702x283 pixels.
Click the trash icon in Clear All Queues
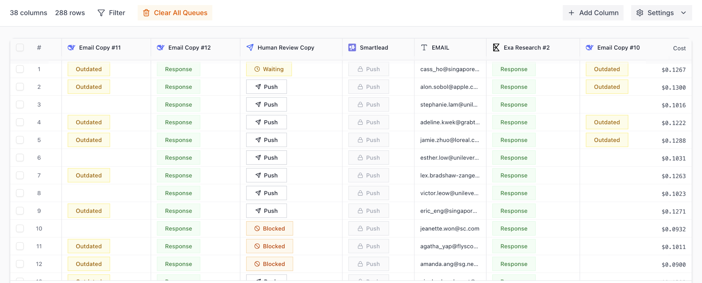coord(146,13)
